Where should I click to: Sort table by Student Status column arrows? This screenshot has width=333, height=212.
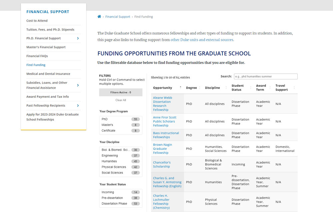(251, 87)
